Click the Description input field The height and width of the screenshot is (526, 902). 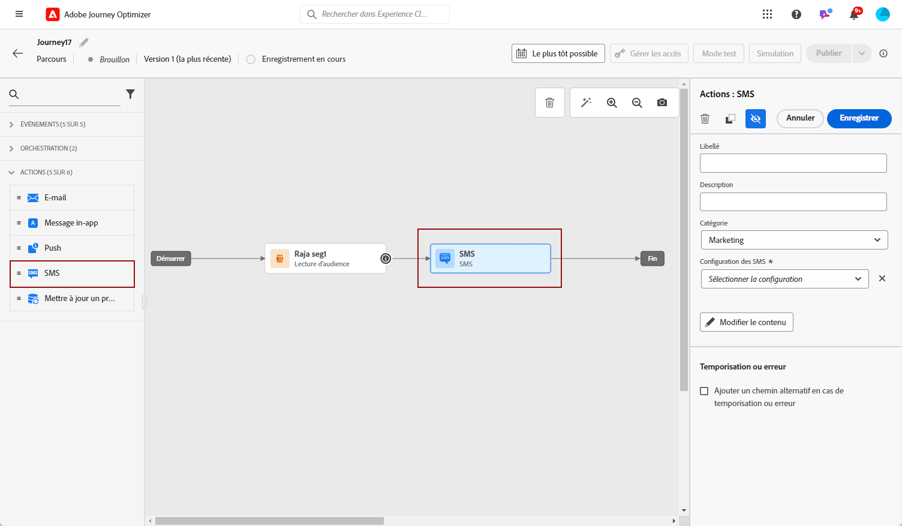pyautogui.click(x=793, y=202)
